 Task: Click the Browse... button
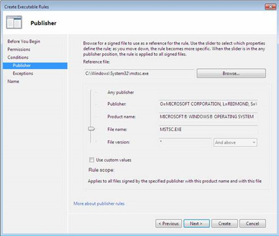point(231,73)
